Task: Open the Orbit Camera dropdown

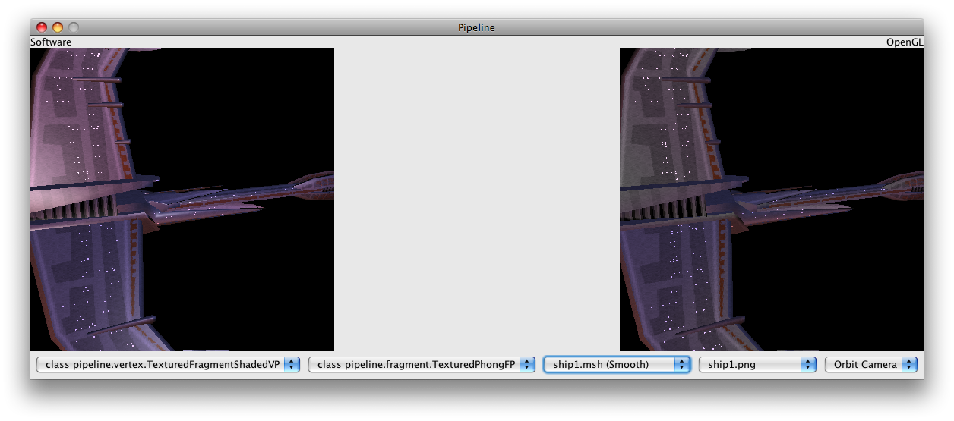Action: click(x=865, y=365)
